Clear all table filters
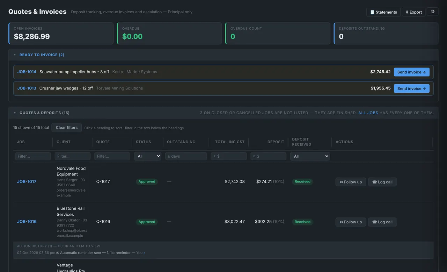The width and height of the screenshot is (447, 272). coord(67,128)
